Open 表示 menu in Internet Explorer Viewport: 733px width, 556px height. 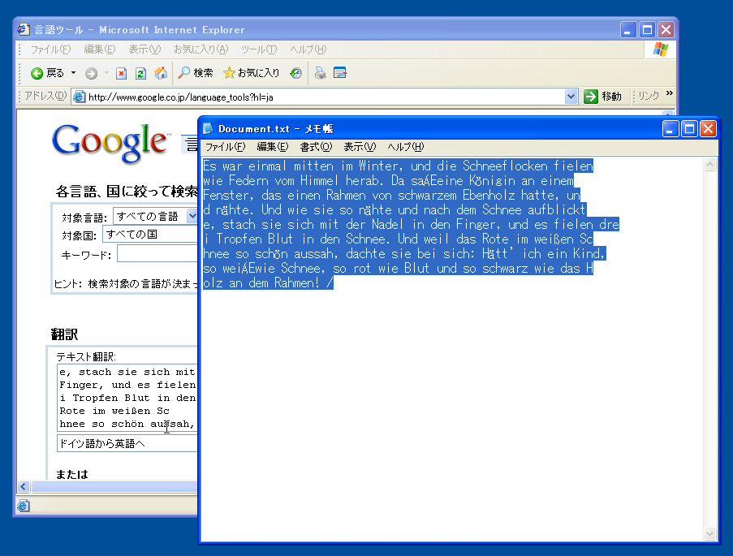pyautogui.click(x=144, y=49)
